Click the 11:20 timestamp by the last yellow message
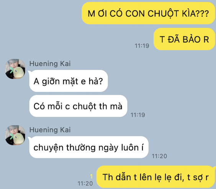Image resolution: width=216 pixels, height=189 pixels. pos(85,184)
